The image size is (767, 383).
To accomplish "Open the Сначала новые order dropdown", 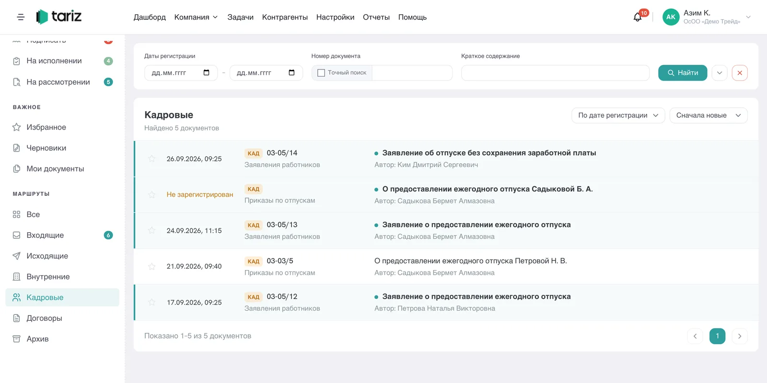I will coord(709,115).
